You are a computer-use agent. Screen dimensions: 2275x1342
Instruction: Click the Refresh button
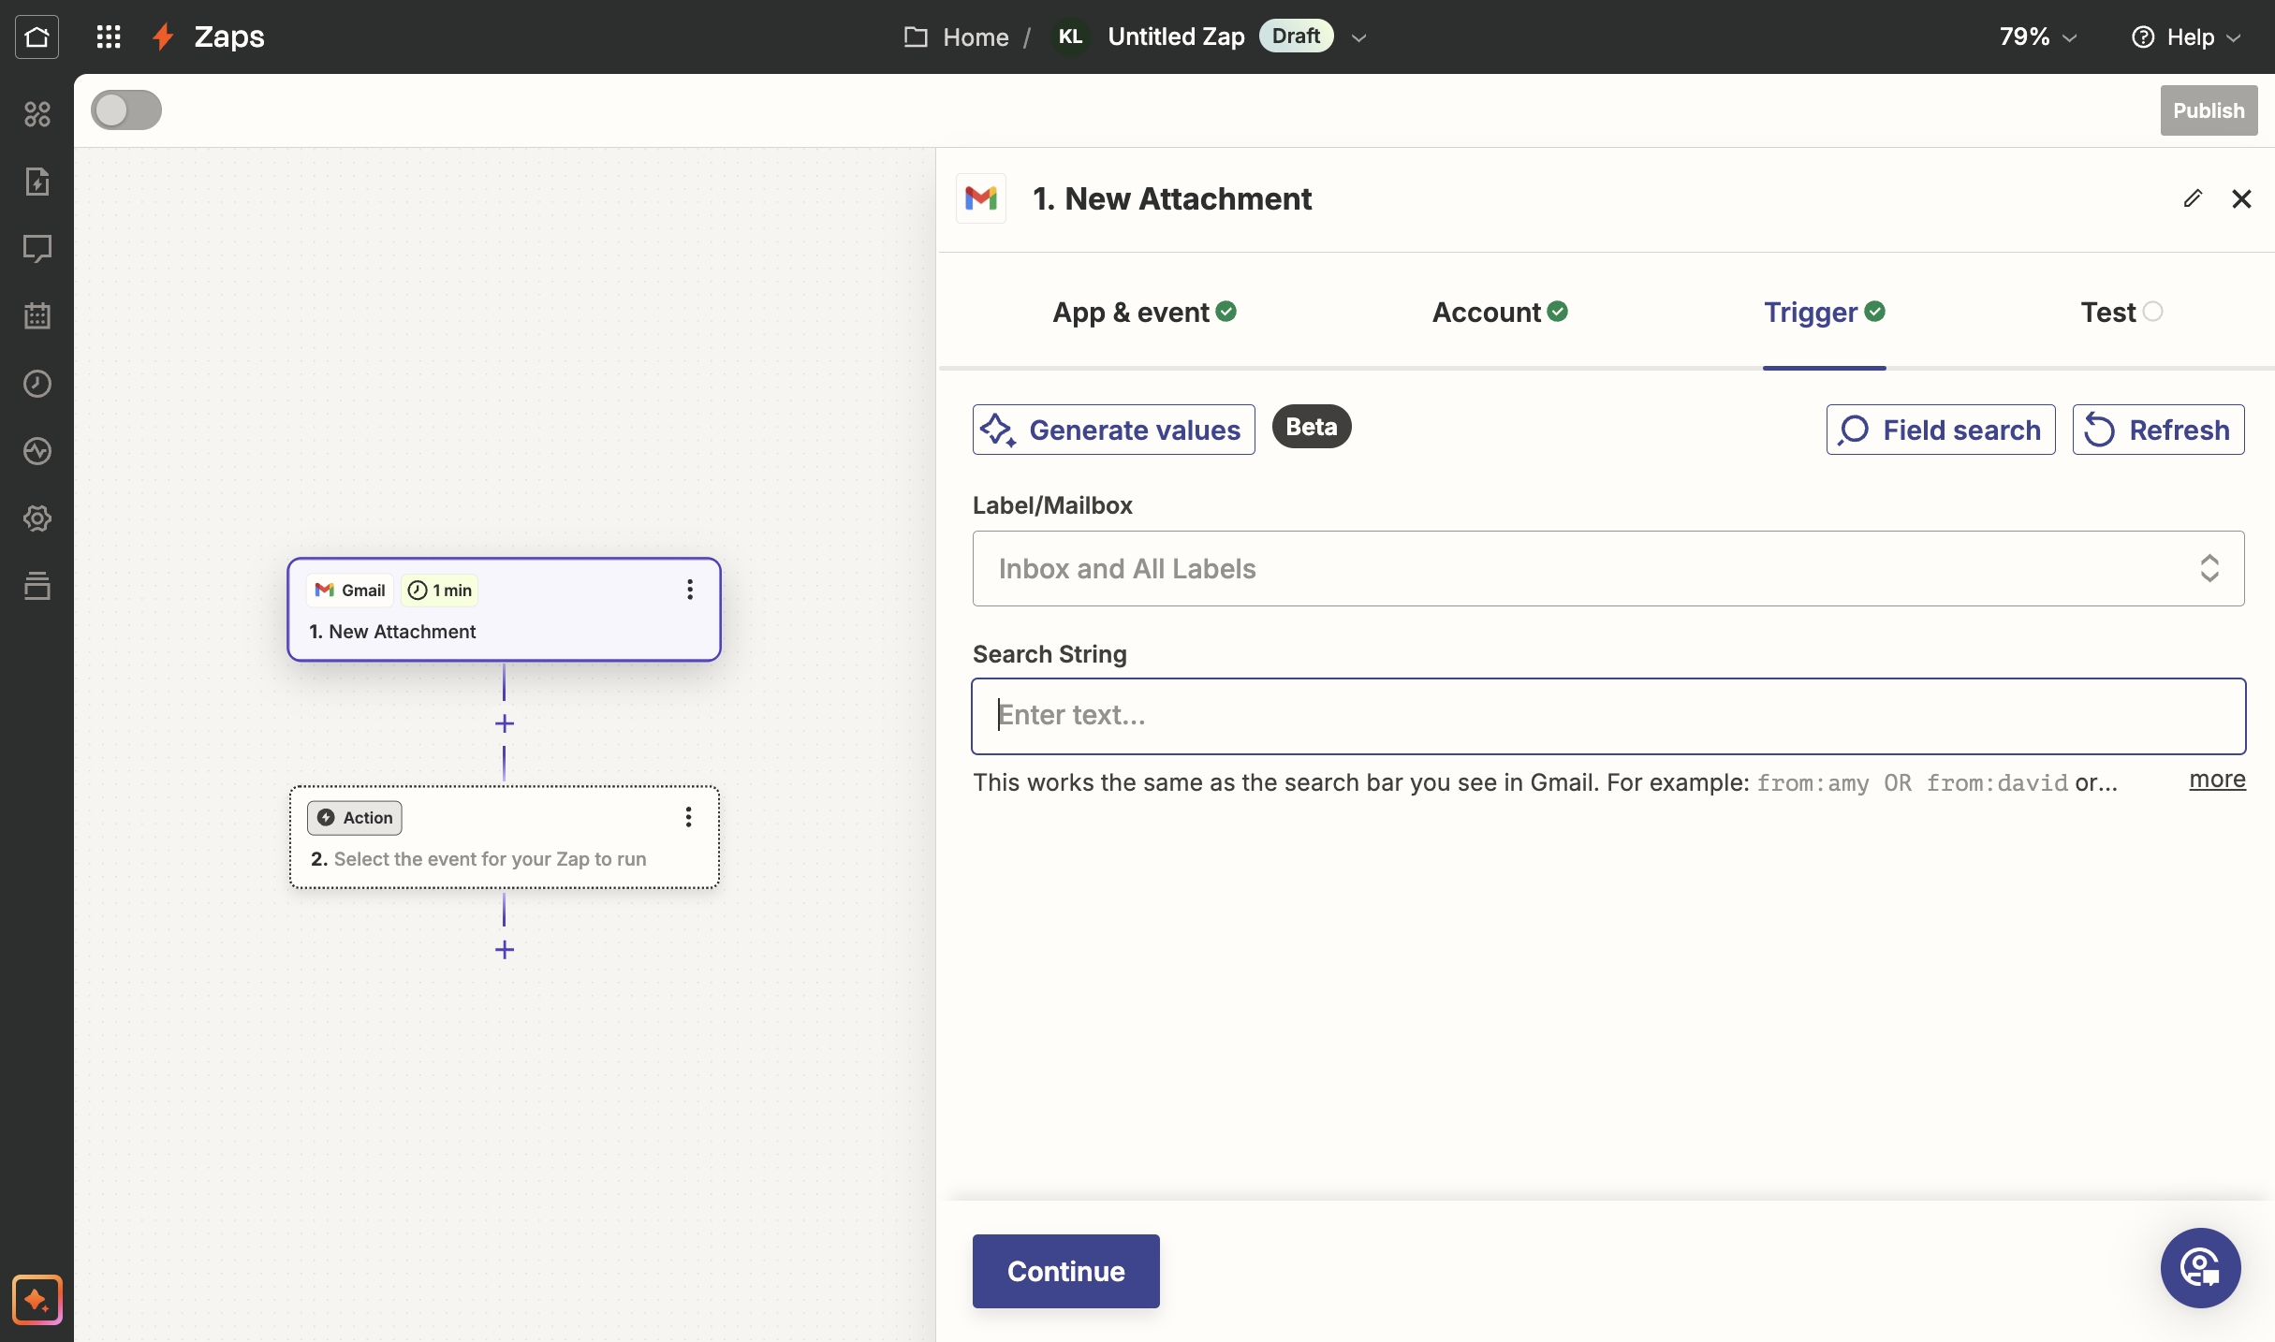click(x=2158, y=430)
